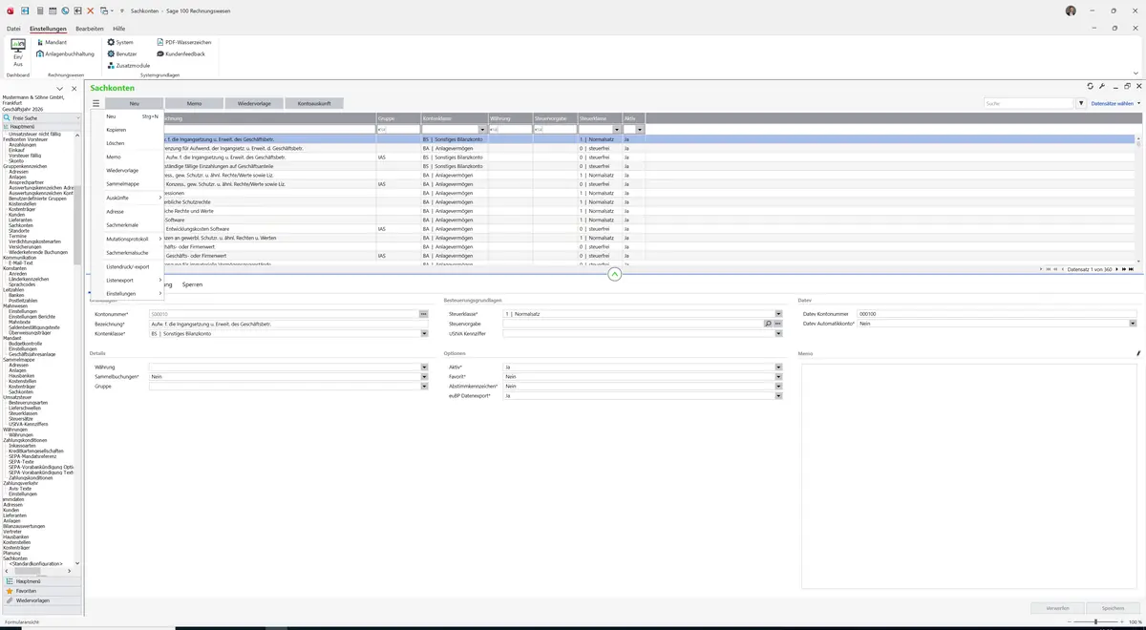Click the zoom slider in status bar
Viewport: 1146px width, 630px height.
click(1095, 621)
